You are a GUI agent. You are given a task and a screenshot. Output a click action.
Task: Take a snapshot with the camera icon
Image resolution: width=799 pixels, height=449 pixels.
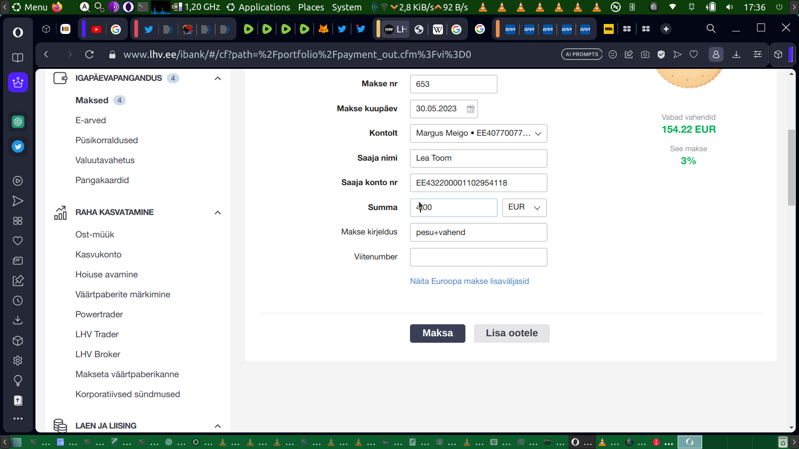point(645,54)
